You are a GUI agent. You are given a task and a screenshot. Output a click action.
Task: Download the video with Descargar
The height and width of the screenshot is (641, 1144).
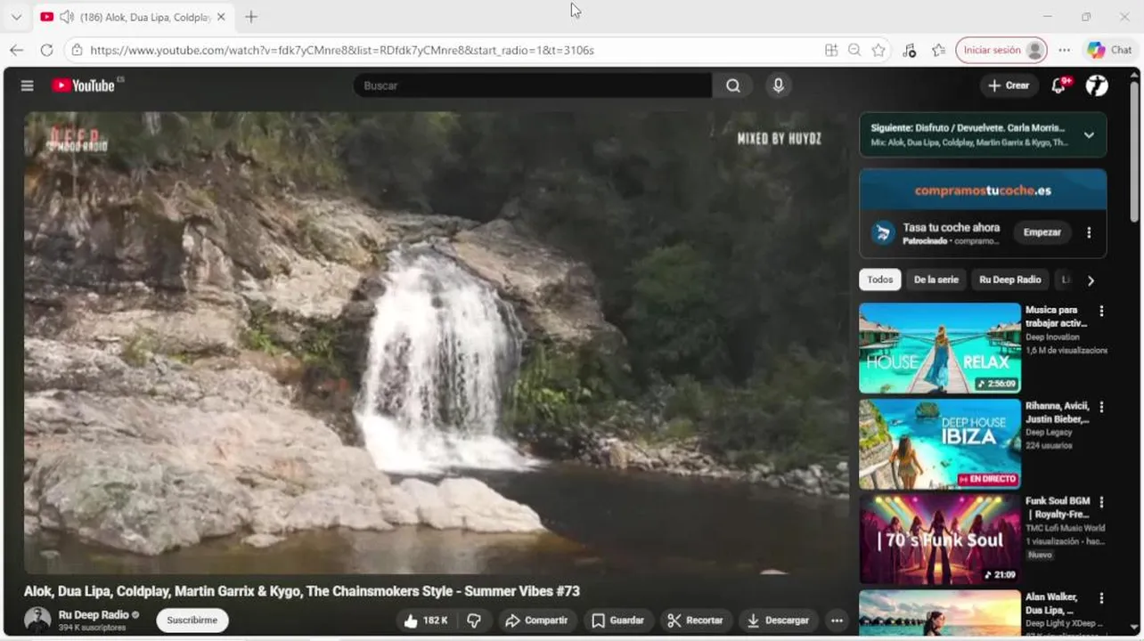[x=779, y=621]
